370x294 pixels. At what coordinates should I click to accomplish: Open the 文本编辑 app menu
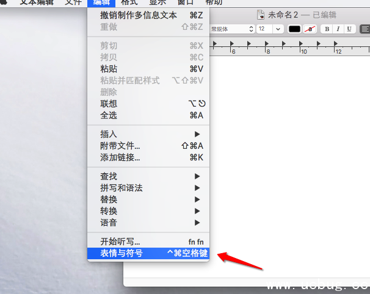point(37,2)
